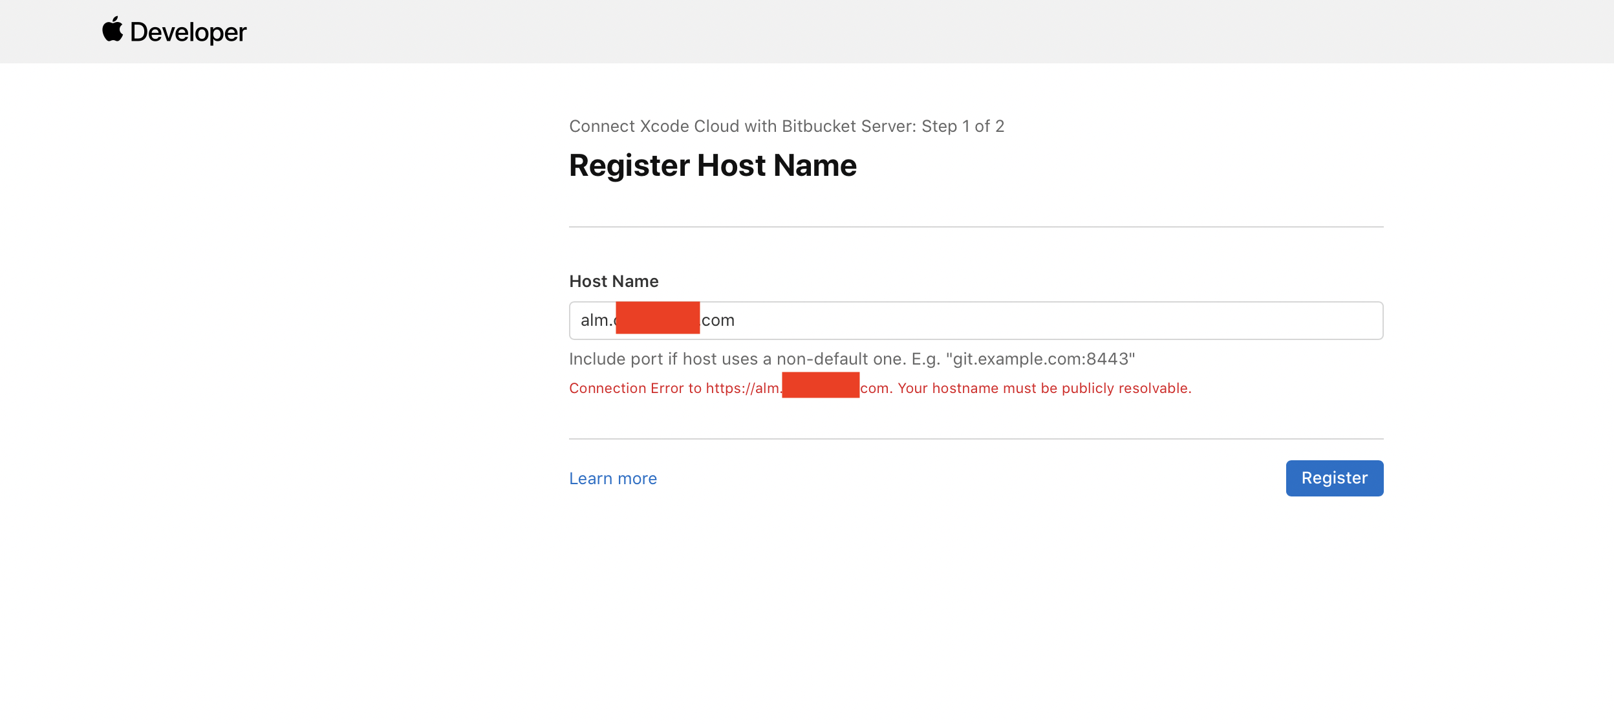Click the Host Name field label
Screen dimensions: 1614x724
point(614,281)
